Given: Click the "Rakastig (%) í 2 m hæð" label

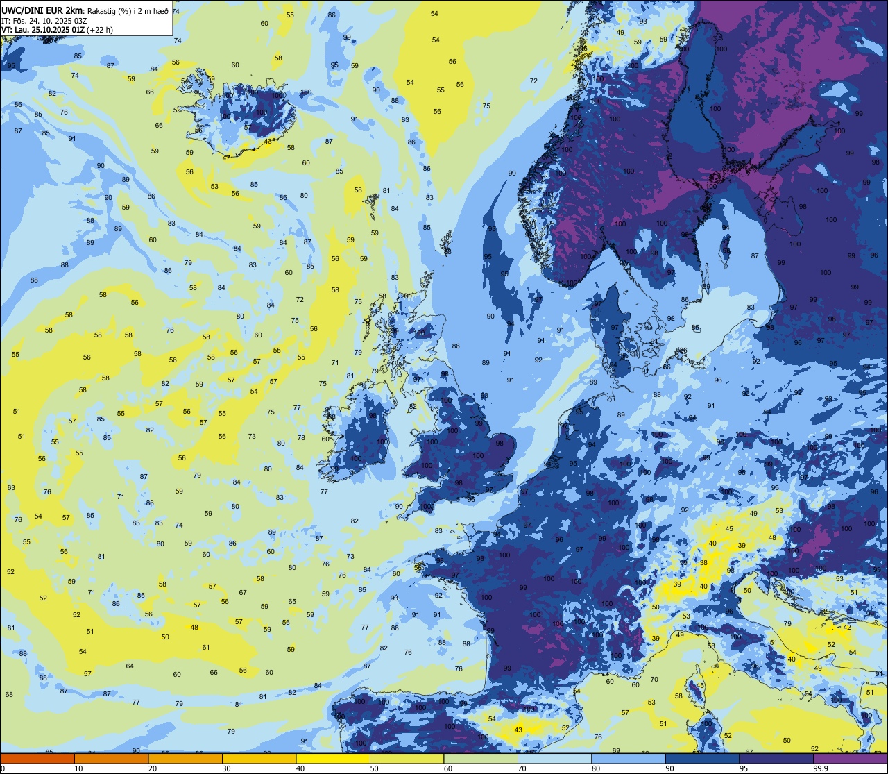Looking at the screenshot, I should click(x=128, y=12).
